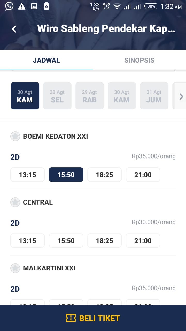Viewport: 186px width, 331px height.
Task: Show more dates with right chevron
Action: click(181, 96)
